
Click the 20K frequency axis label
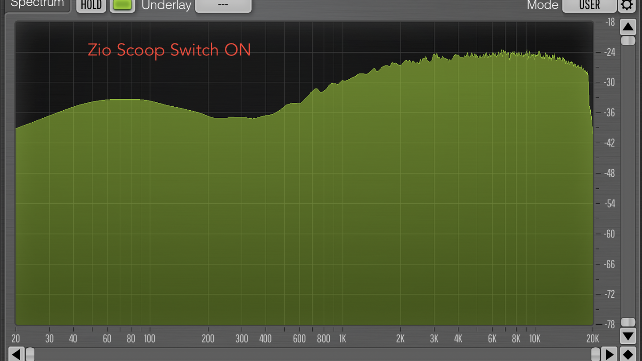(x=593, y=339)
